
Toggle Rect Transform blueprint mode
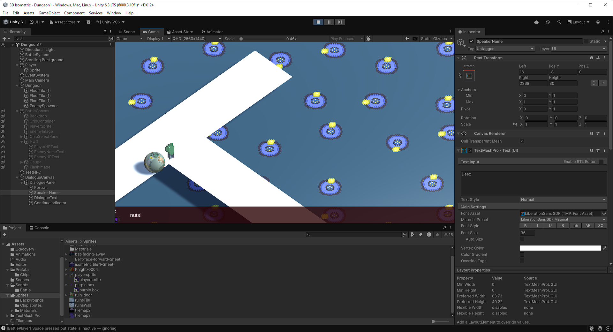(594, 83)
